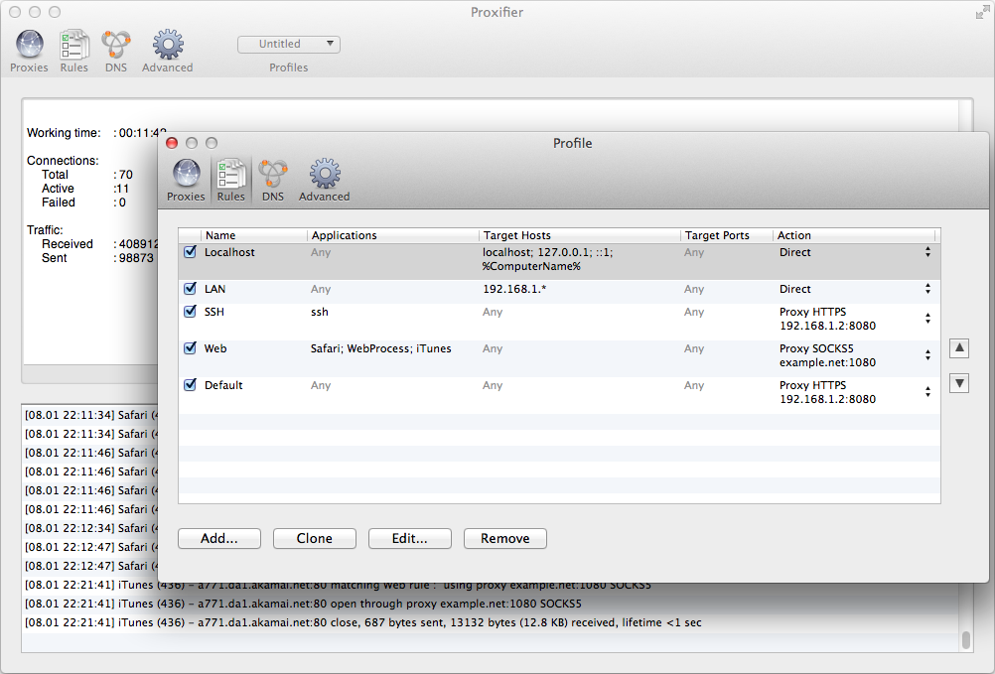Disable the LAN rule checkbox
Screen dimensions: 995x674
pos(190,289)
